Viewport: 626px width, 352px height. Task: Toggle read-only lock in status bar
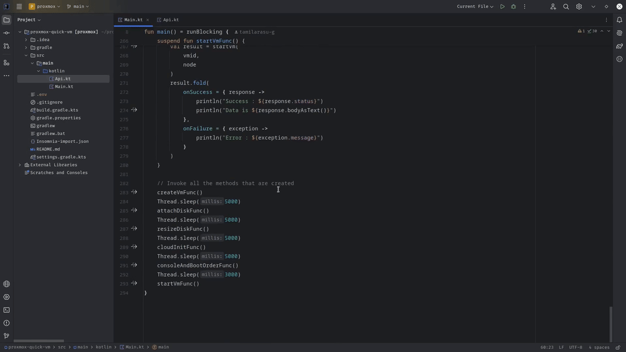coord(618,347)
